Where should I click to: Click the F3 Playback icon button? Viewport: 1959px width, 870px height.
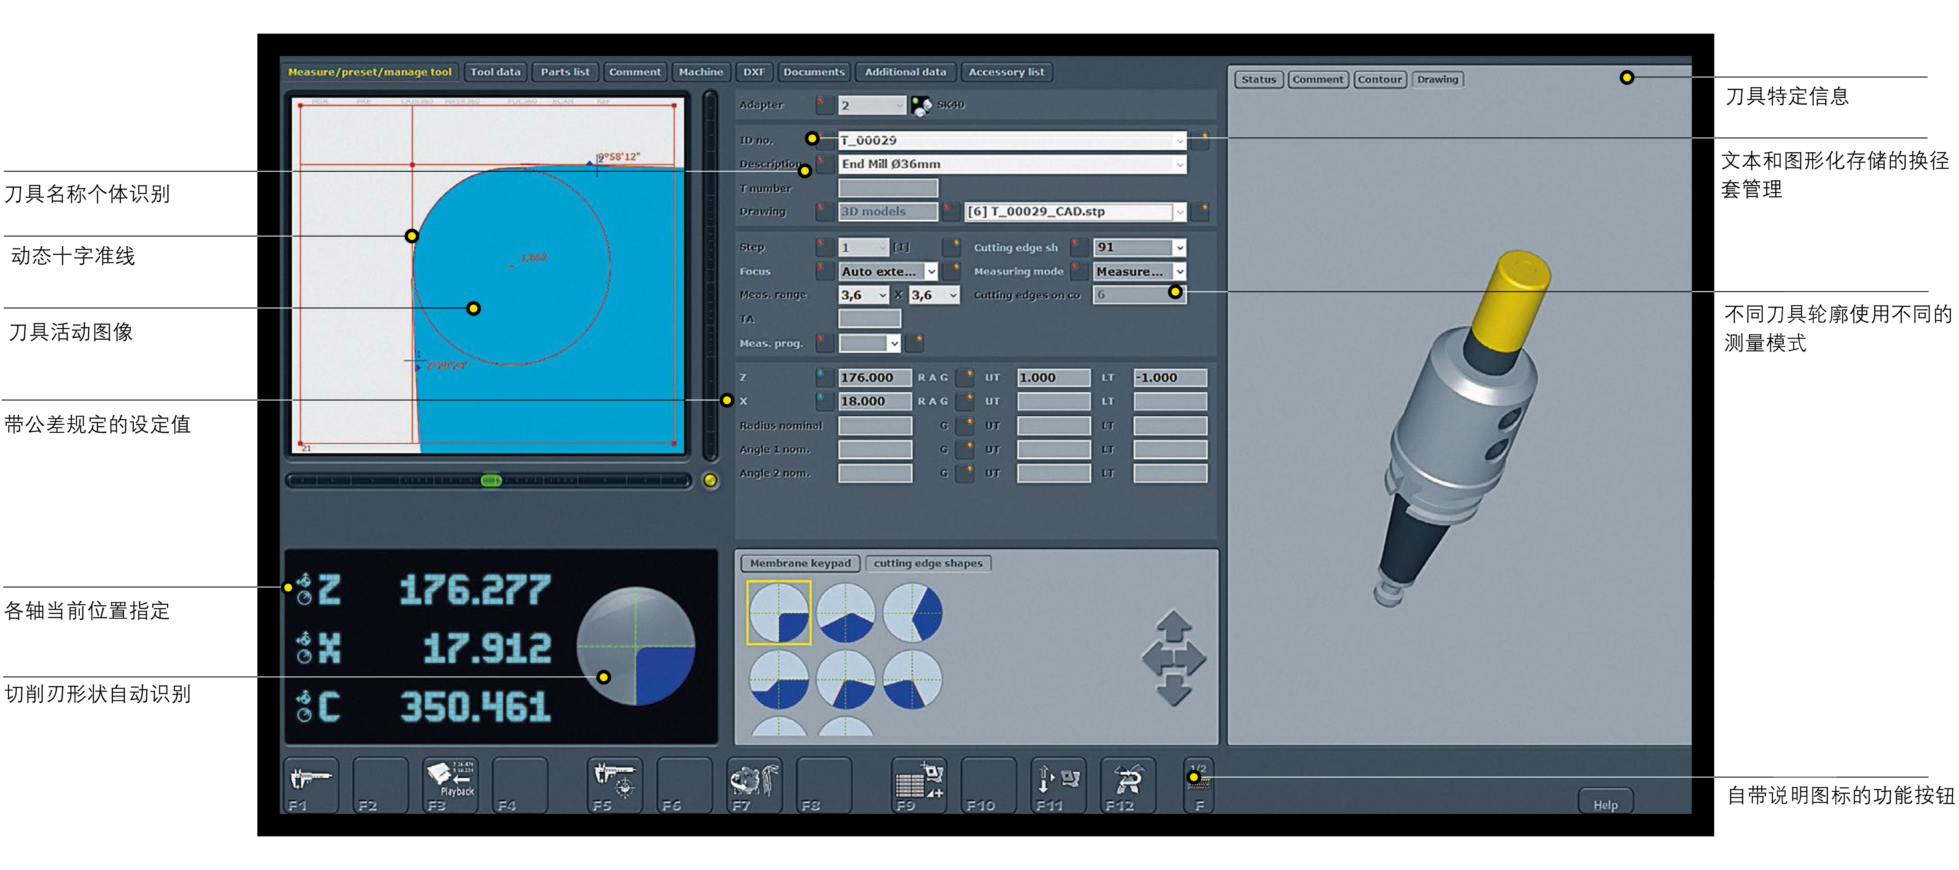450,784
